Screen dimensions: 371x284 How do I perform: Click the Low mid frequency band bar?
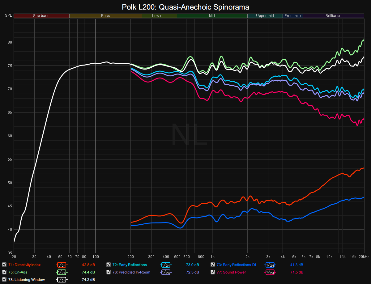[159, 16]
